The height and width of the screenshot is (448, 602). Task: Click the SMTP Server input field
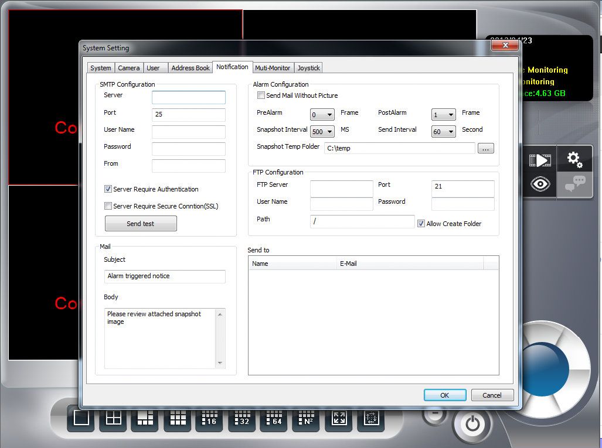click(x=188, y=97)
